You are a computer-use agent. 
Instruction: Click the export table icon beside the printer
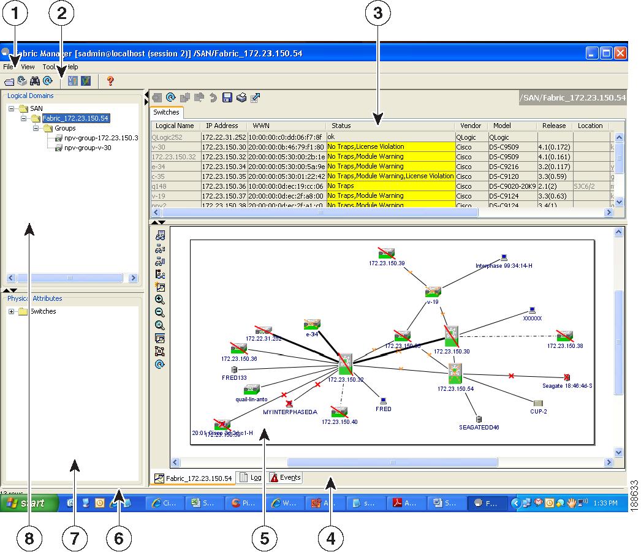[255, 97]
